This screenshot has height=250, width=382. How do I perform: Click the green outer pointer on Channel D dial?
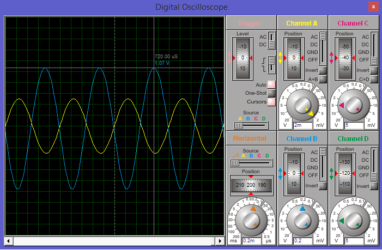(341, 221)
